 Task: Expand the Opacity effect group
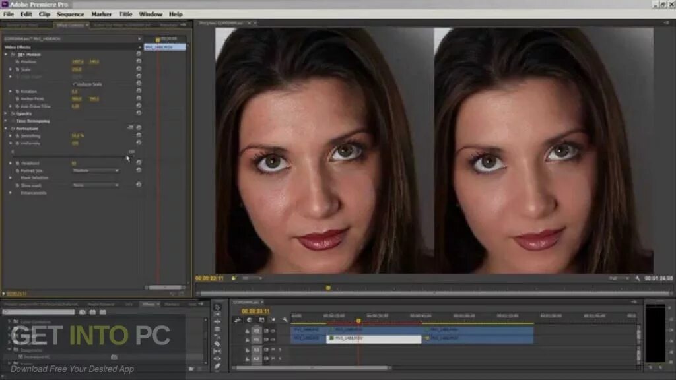pyautogui.click(x=6, y=113)
